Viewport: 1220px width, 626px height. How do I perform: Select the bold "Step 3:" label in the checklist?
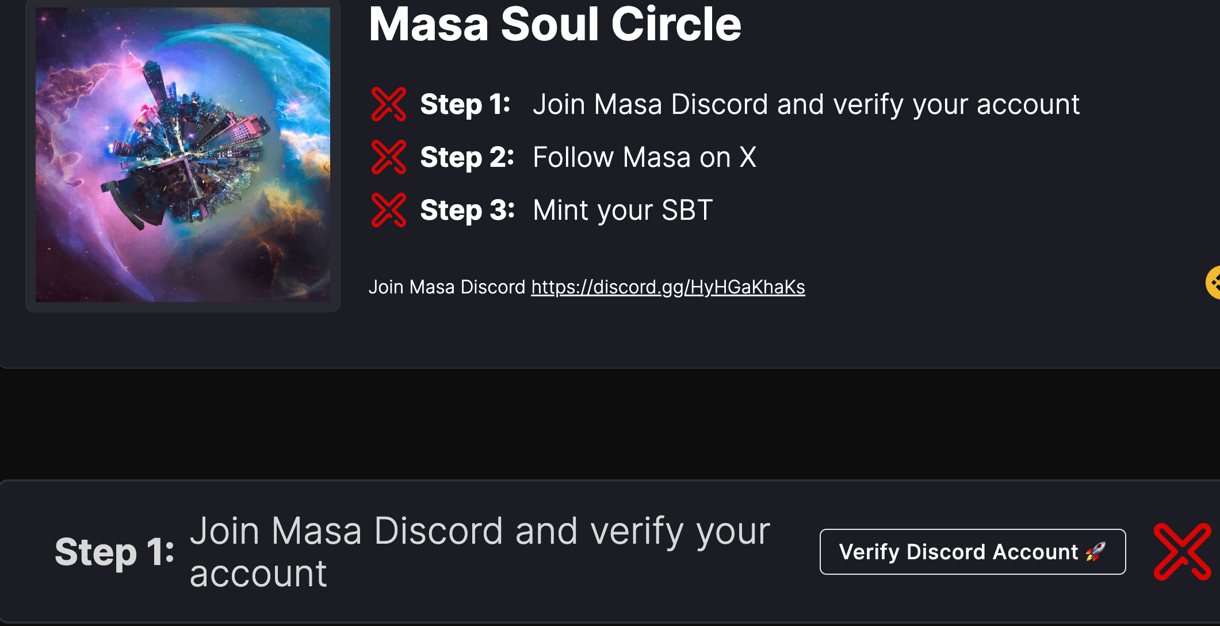tap(467, 211)
